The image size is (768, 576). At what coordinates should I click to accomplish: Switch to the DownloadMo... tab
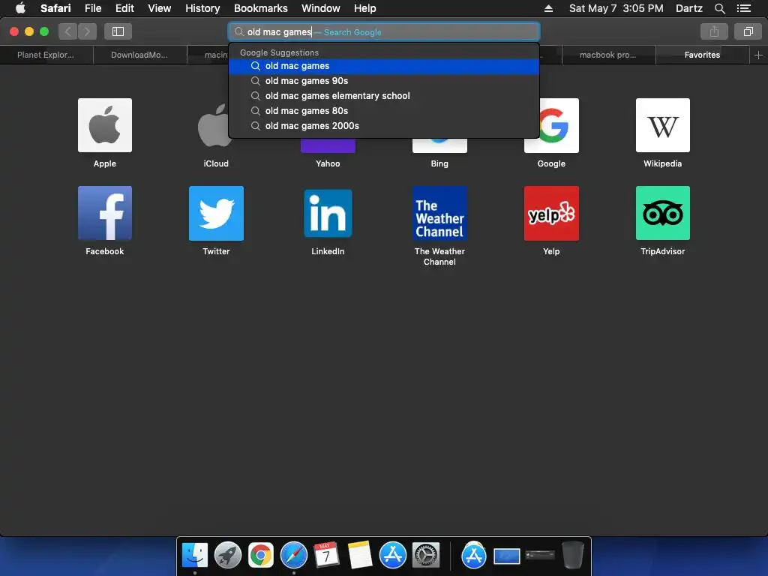pyautogui.click(x=139, y=55)
